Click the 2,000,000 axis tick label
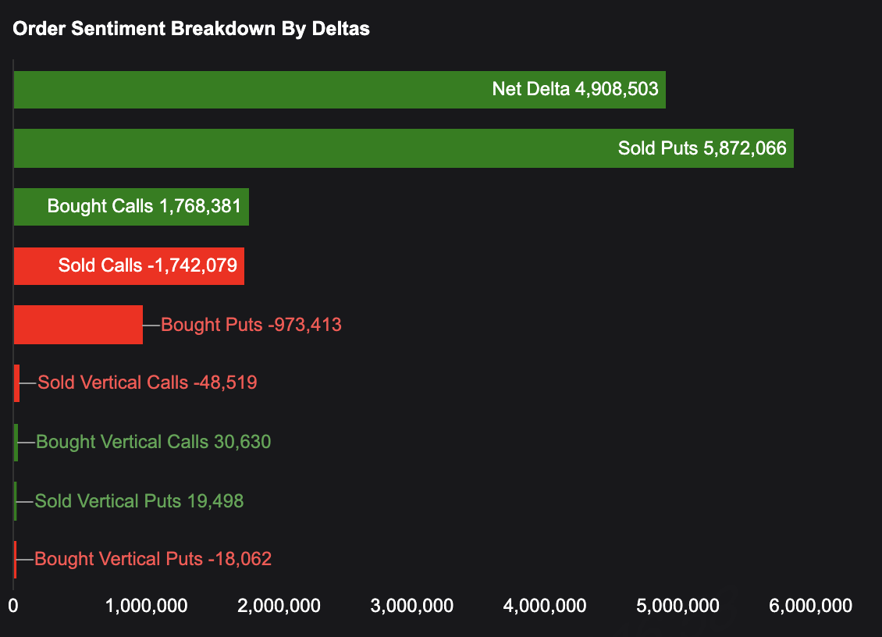Viewport: 882px width, 637px height. pos(277,605)
